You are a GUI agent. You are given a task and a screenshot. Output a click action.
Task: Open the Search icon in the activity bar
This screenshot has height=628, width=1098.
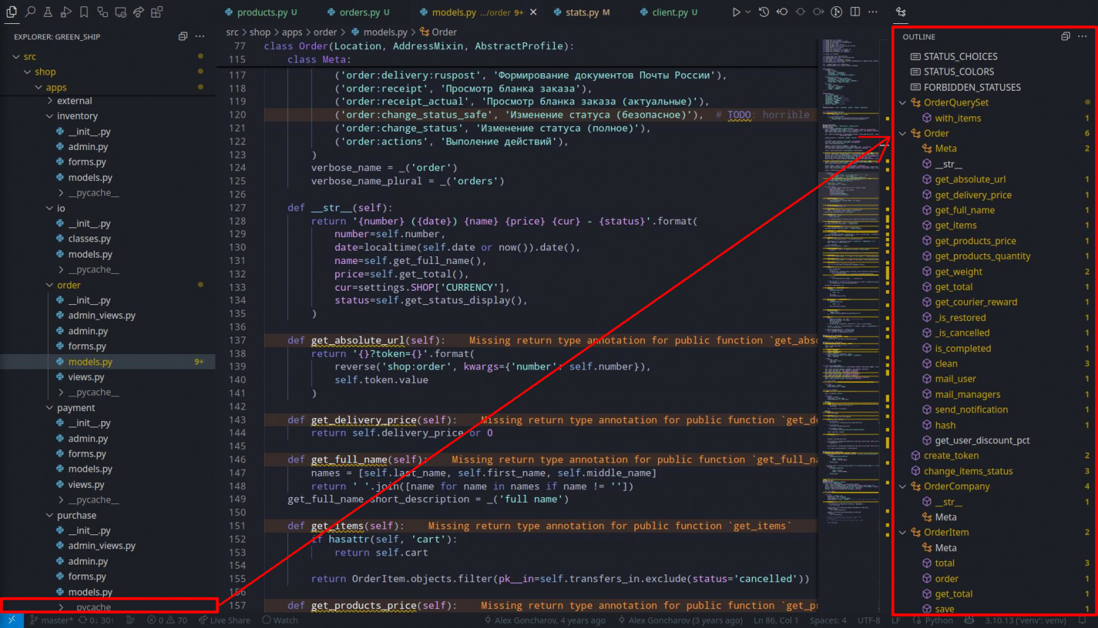coord(30,12)
